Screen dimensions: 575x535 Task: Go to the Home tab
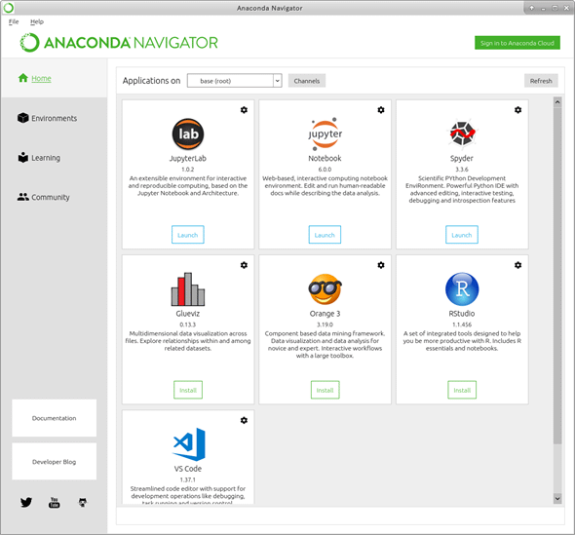54,78
